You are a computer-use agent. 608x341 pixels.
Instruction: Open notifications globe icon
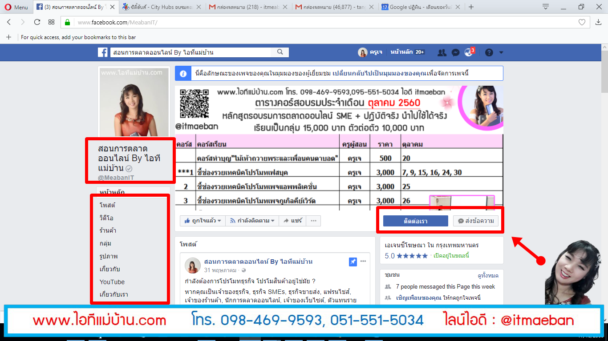(468, 52)
